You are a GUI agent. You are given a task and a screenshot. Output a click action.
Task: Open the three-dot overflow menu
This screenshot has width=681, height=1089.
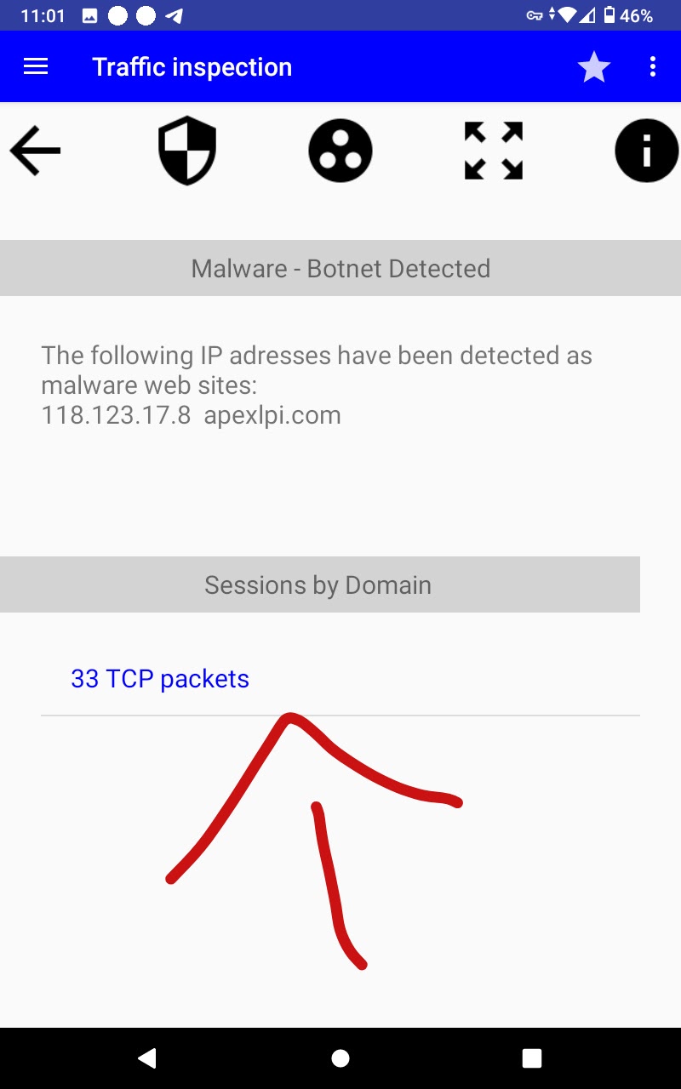click(x=653, y=67)
